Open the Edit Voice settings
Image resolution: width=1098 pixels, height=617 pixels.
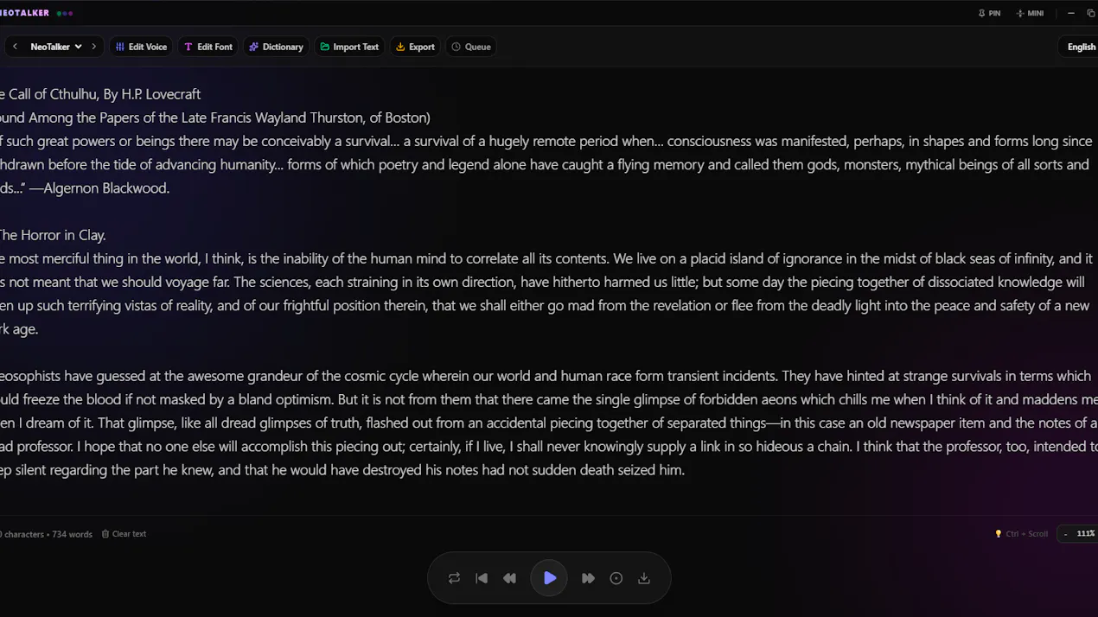point(141,47)
